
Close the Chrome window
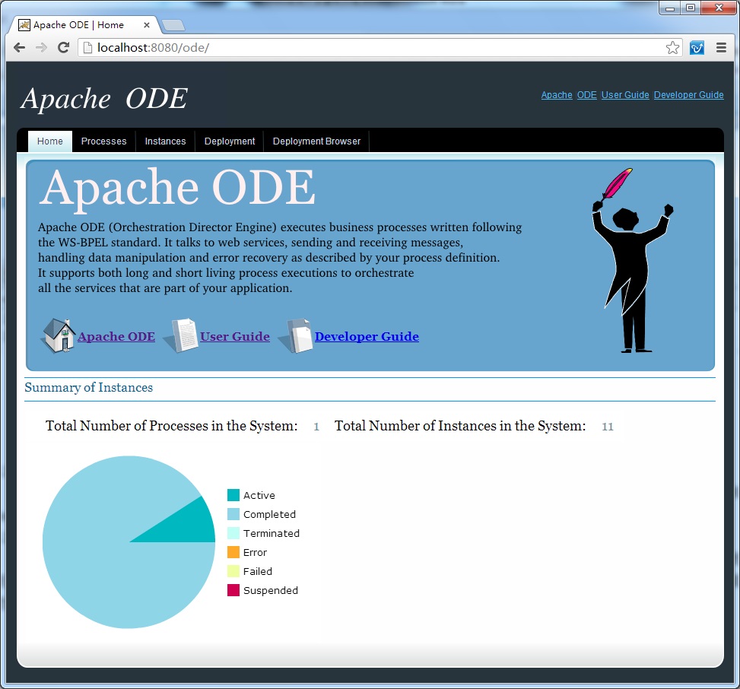coord(719,8)
